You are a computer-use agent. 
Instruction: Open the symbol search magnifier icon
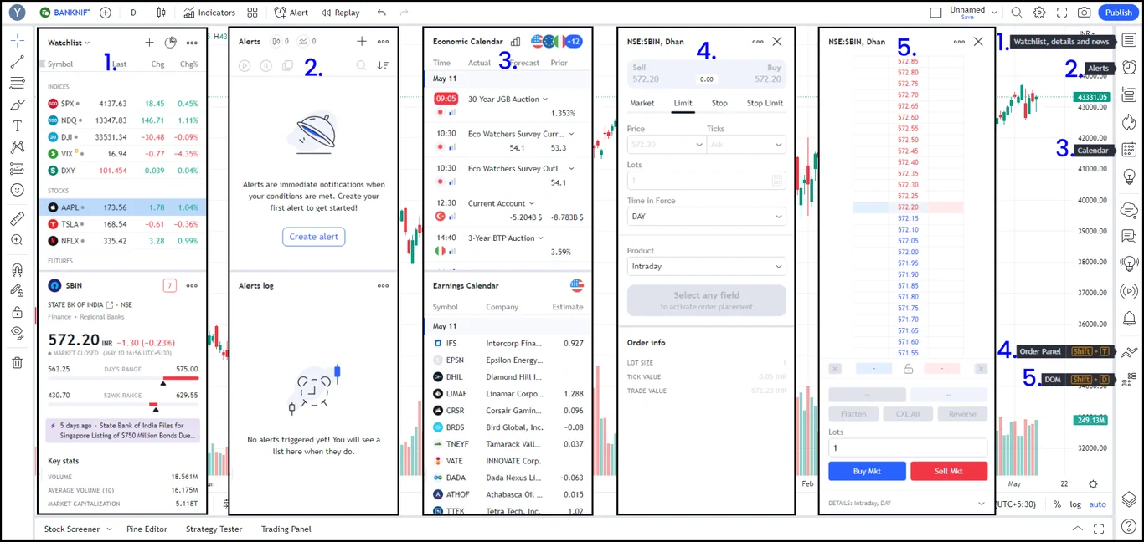[x=1016, y=13]
